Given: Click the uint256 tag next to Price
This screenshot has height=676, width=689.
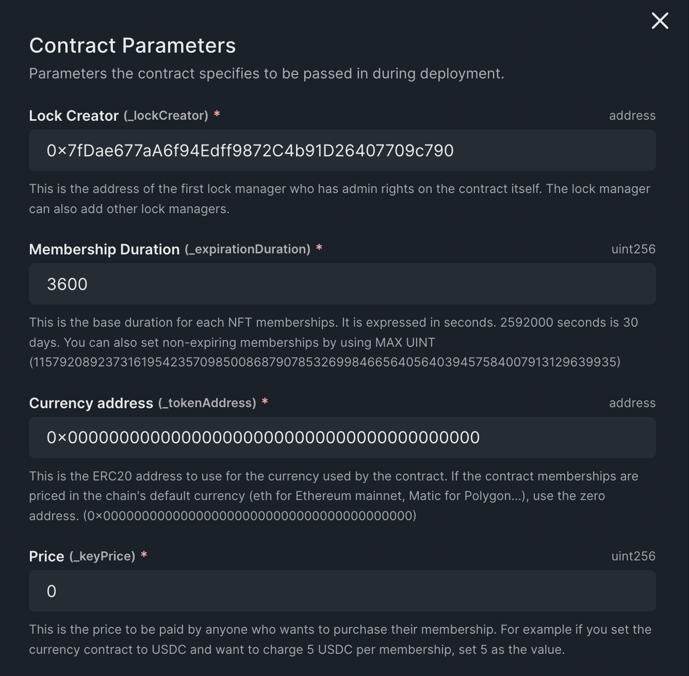Looking at the screenshot, I should [632, 556].
